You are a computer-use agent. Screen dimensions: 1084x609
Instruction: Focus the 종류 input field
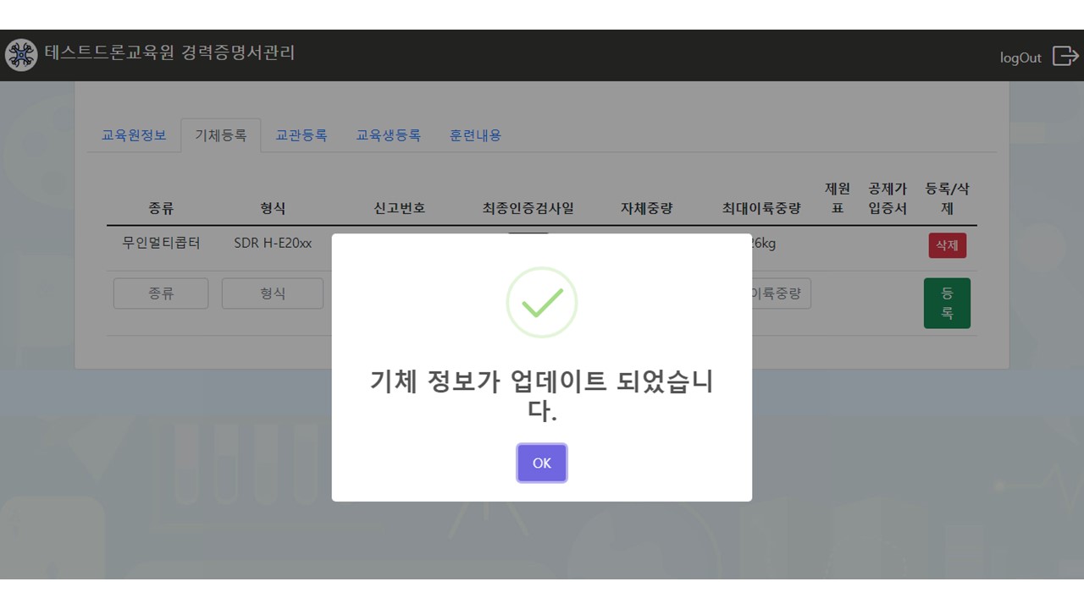click(x=161, y=294)
